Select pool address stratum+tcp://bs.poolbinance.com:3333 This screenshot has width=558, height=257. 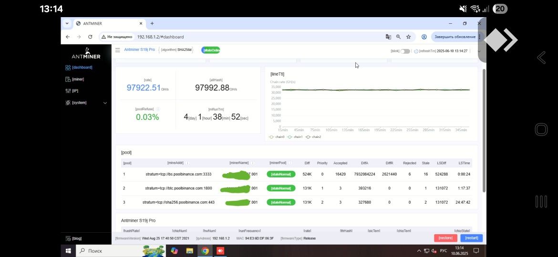tap(178, 174)
